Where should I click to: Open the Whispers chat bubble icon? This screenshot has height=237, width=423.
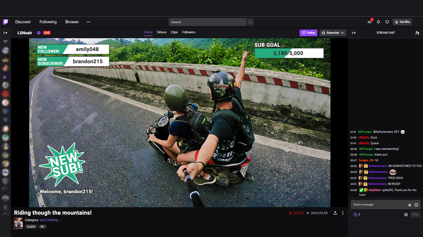387,22
